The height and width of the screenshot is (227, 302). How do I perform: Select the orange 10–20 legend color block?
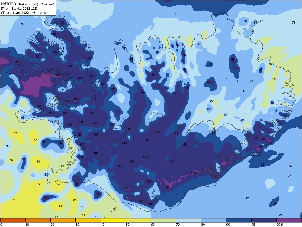[38, 220]
